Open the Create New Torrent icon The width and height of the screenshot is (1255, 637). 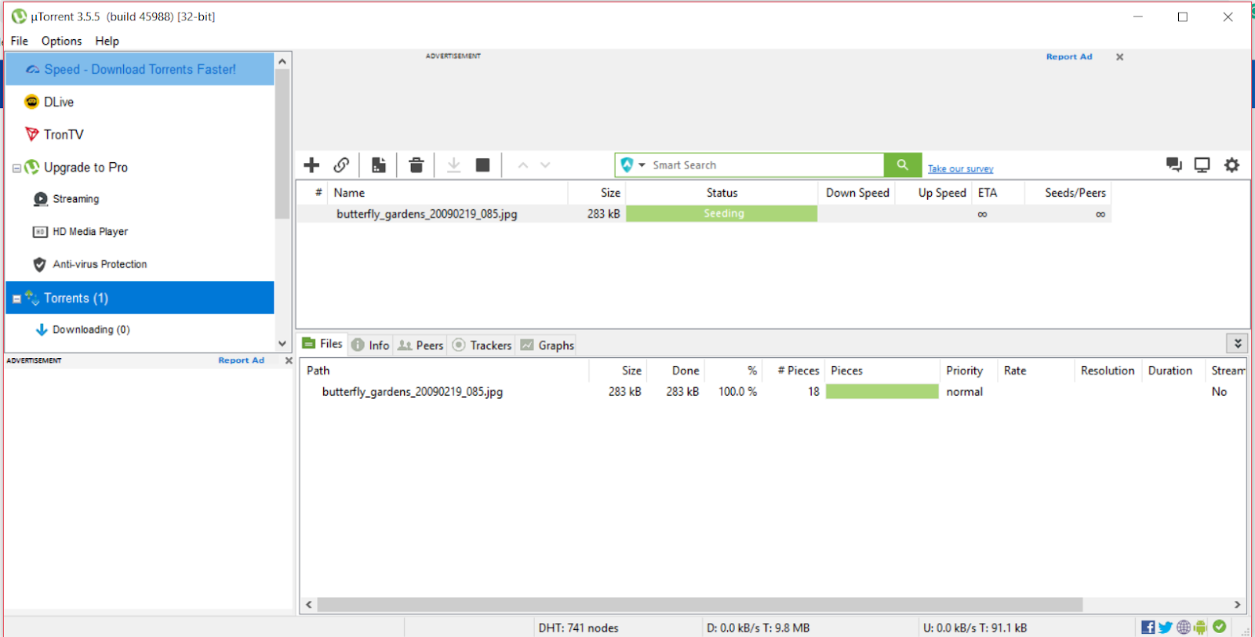(379, 165)
